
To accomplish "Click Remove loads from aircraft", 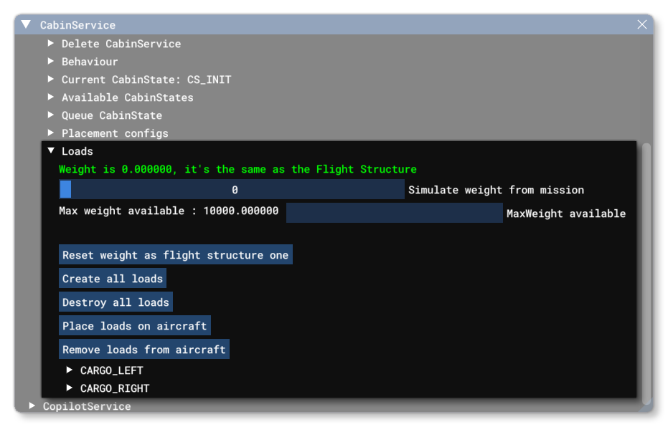I will coord(144,350).
